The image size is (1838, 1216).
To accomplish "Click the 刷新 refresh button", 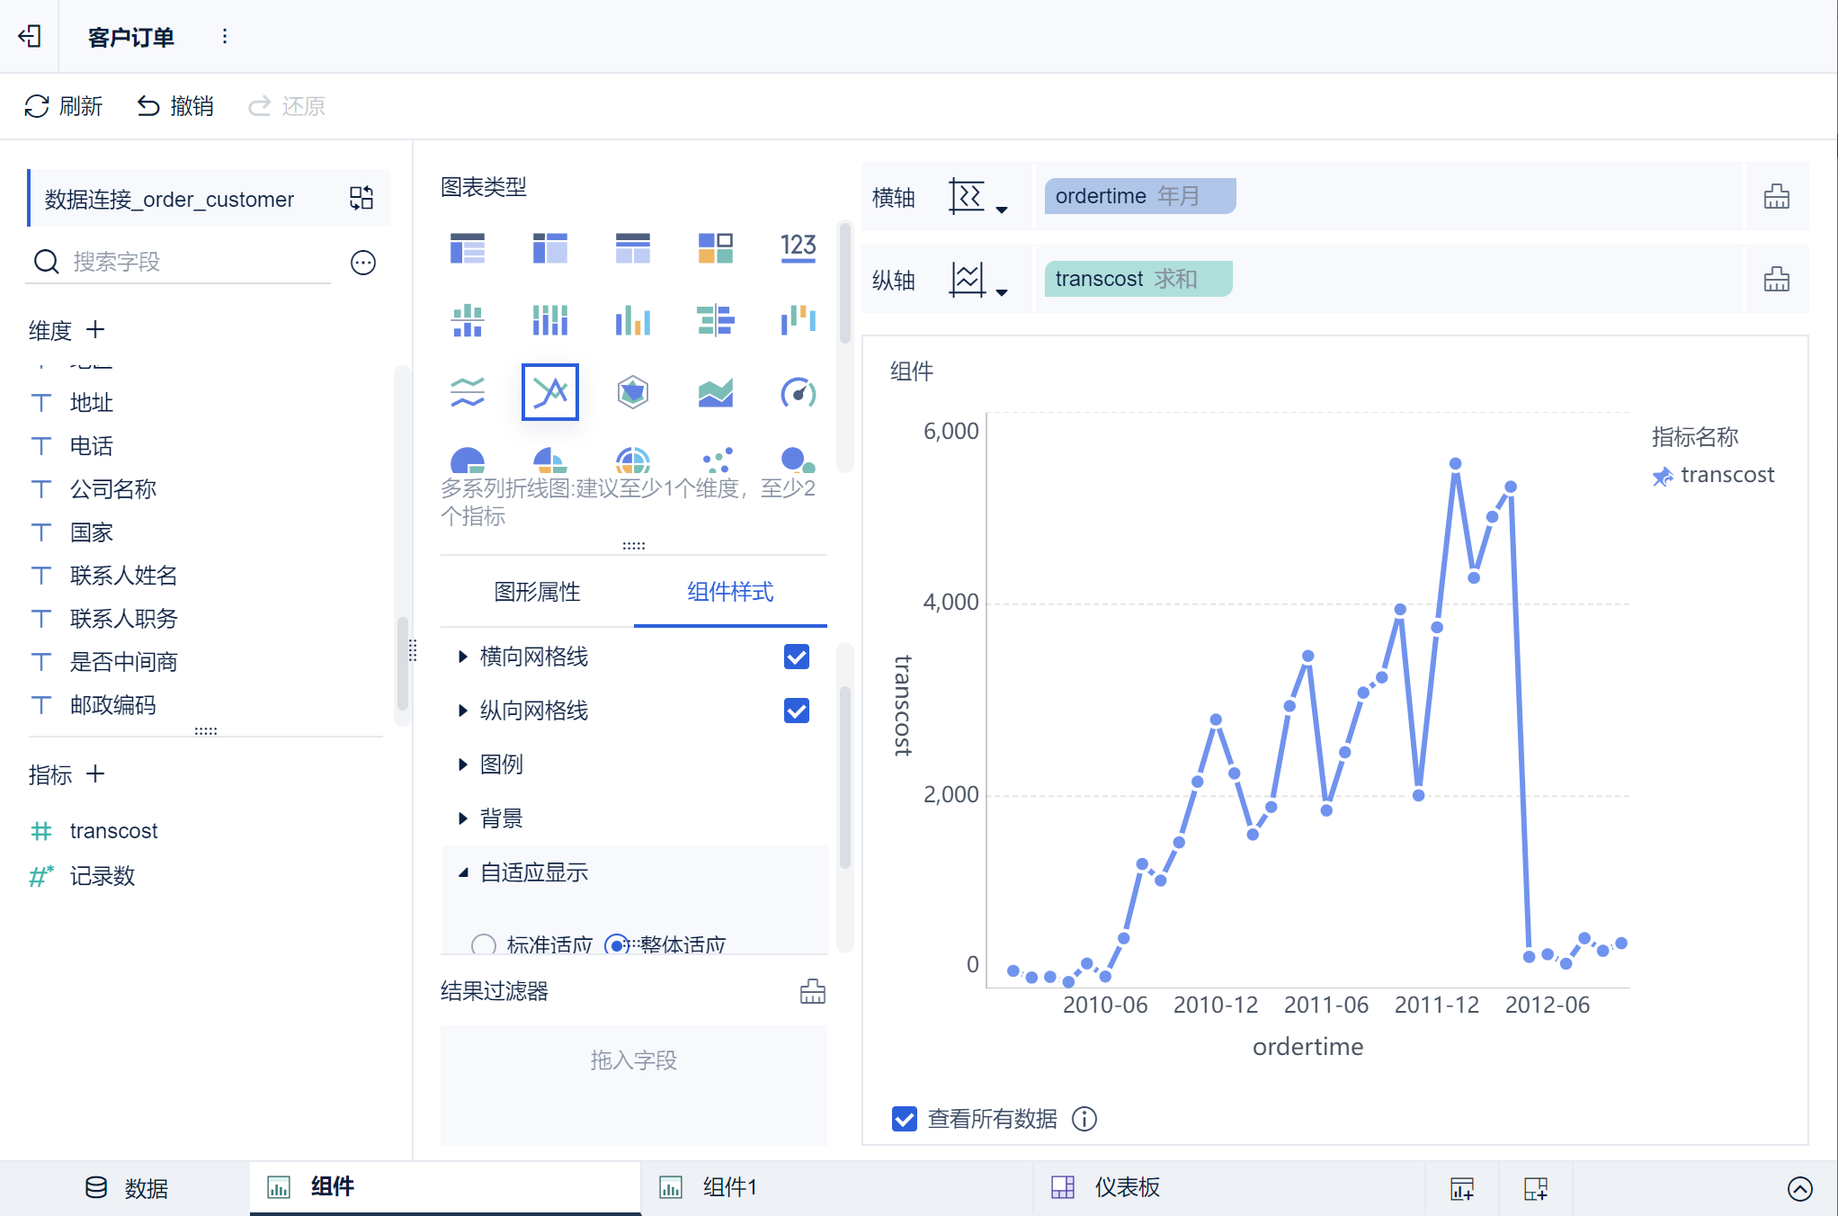I will pyautogui.click(x=63, y=106).
